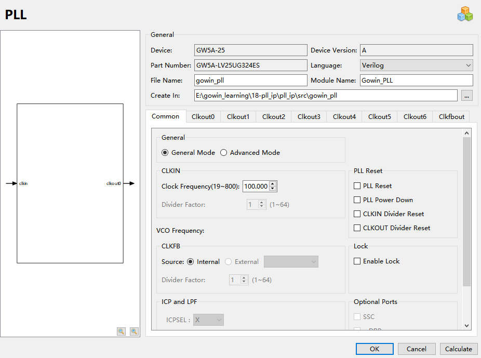Open the Clkout4 tab

pyautogui.click(x=344, y=116)
